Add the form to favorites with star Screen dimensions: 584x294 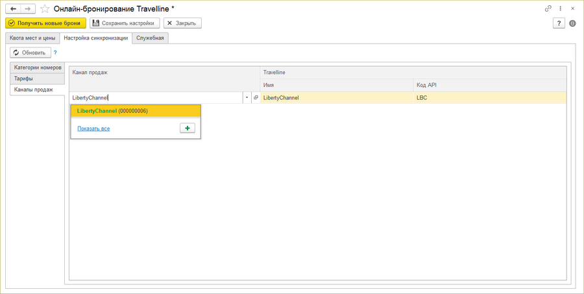pyautogui.click(x=45, y=8)
